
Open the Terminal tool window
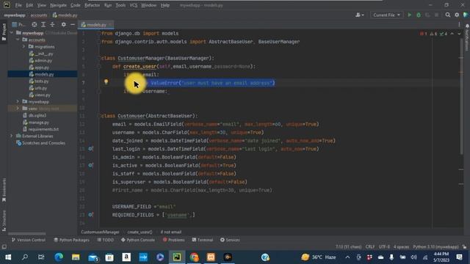[203, 240]
